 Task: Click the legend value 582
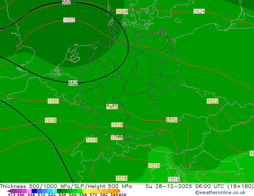coord(104,194)
